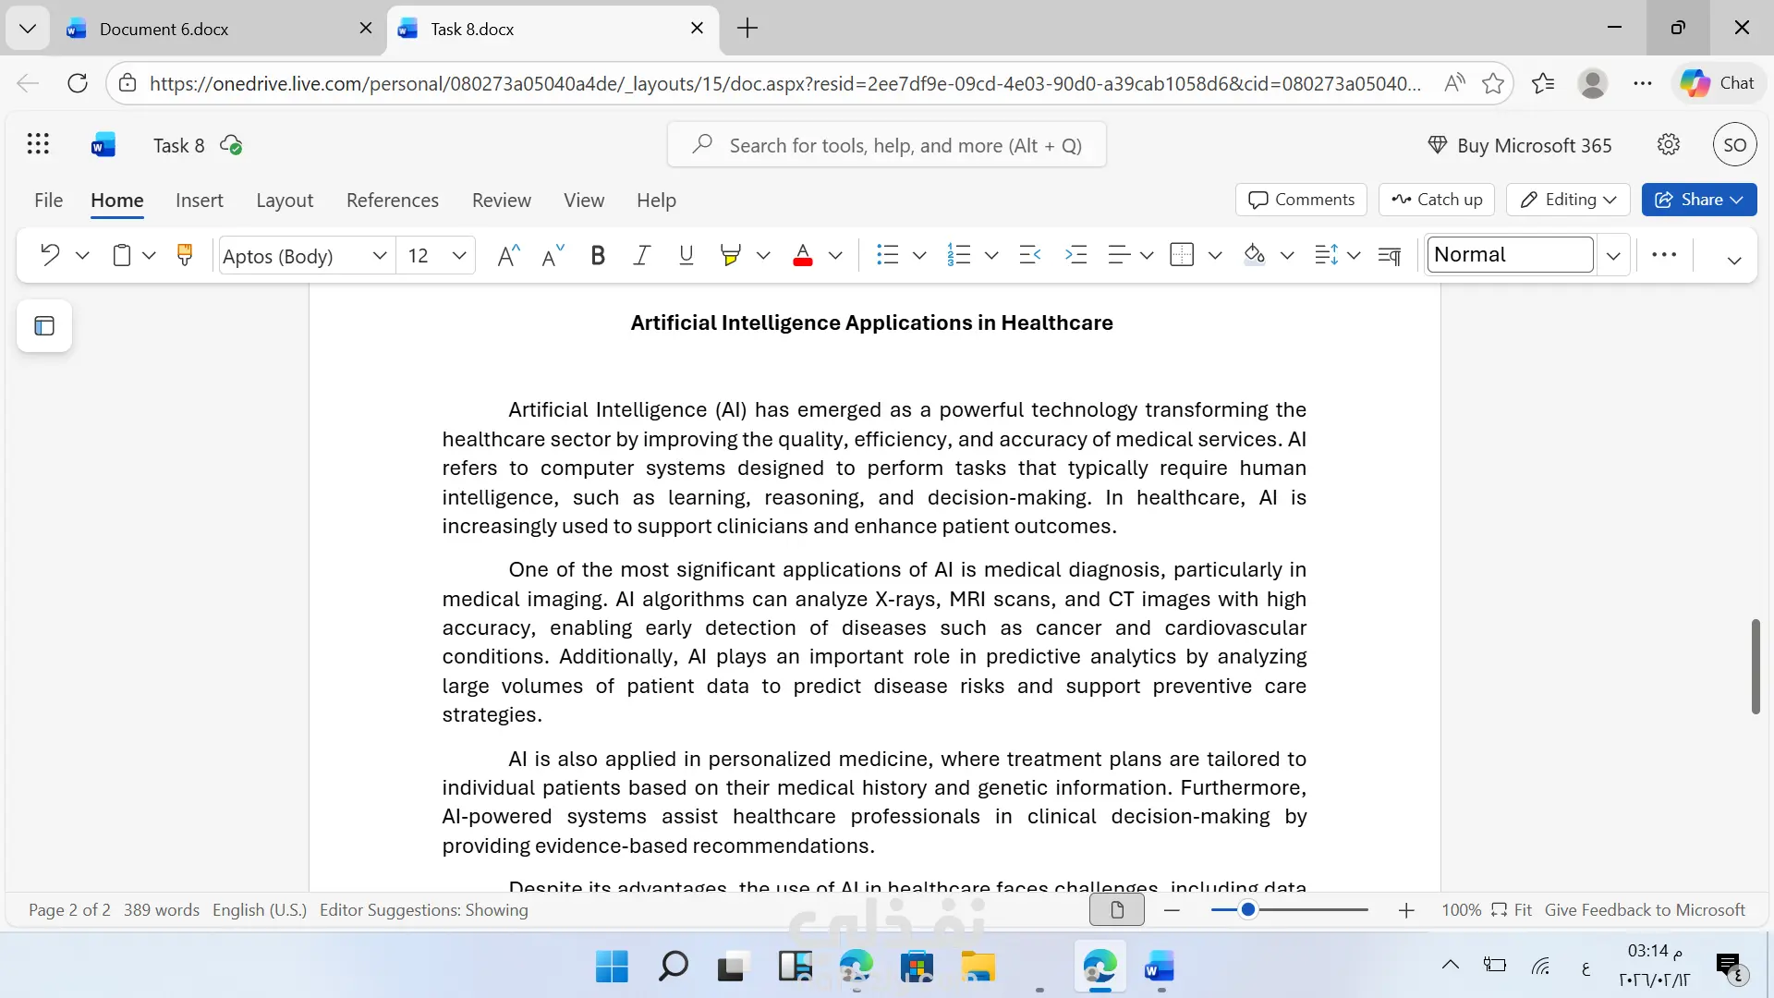Screen dimensions: 1774x998
Task: Expand the Normal styles gallery
Action: coord(1613,255)
